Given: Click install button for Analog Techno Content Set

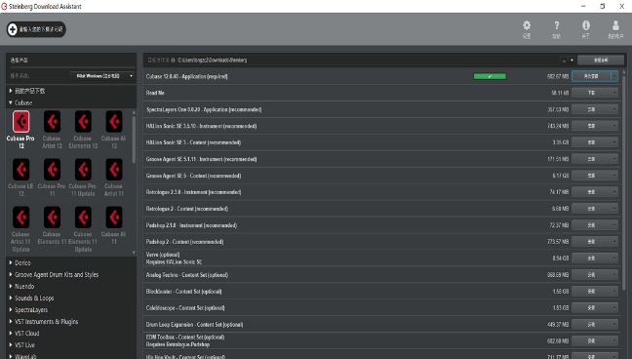Looking at the screenshot, I should pyautogui.click(x=591, y=275).
